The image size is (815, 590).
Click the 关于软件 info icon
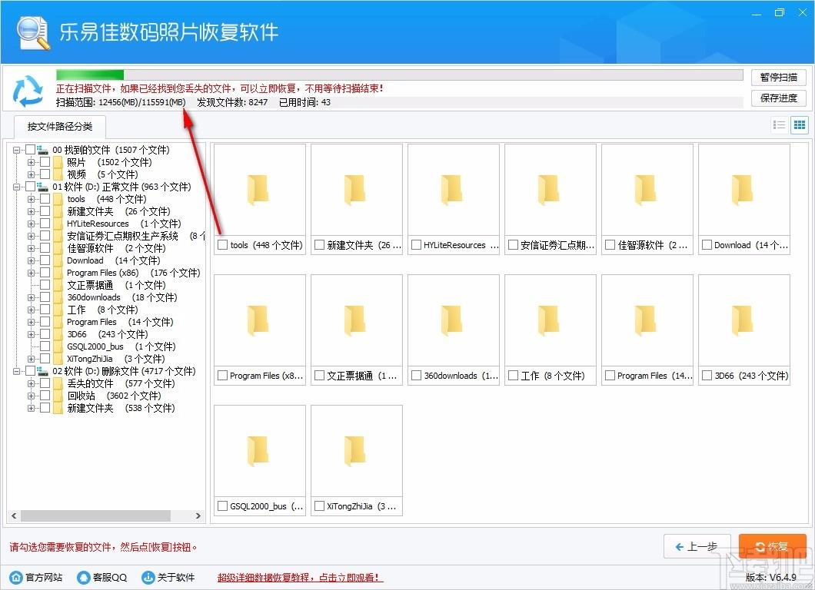pos(148,577)
